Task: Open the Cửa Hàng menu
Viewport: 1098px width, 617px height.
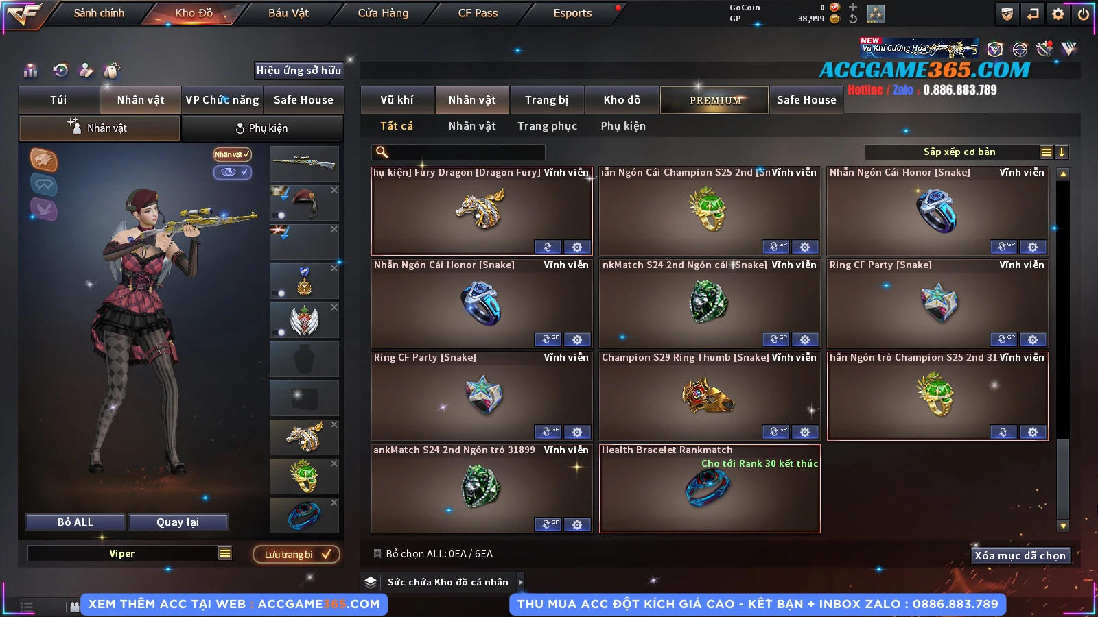Action: point(383,13)
